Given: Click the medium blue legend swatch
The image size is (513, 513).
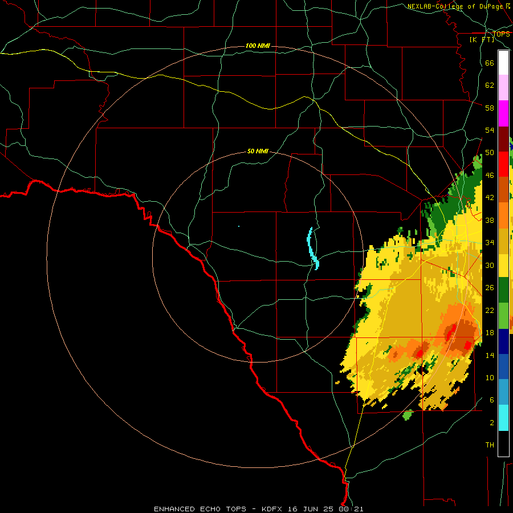Looking at the screenshot, I should [503, 367].
